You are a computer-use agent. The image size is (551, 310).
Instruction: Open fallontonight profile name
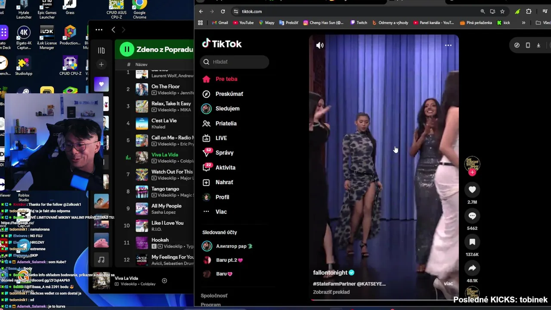coord(330,273)
